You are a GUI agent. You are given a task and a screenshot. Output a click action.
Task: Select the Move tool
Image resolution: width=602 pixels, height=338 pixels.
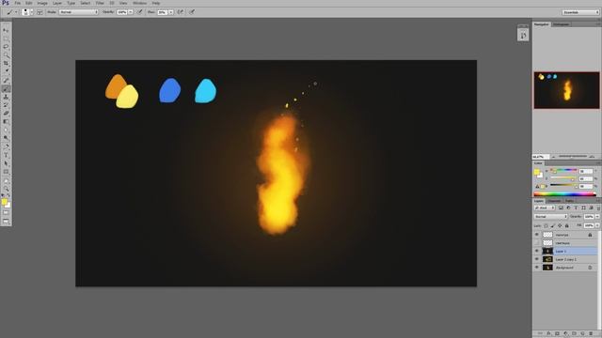click(x=6, y=30)
